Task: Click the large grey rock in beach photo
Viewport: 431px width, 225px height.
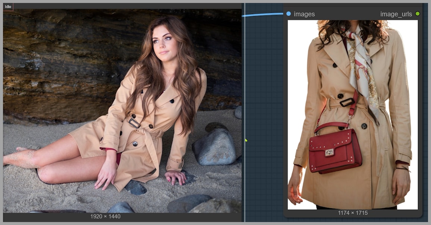Action: click(214, 146)
